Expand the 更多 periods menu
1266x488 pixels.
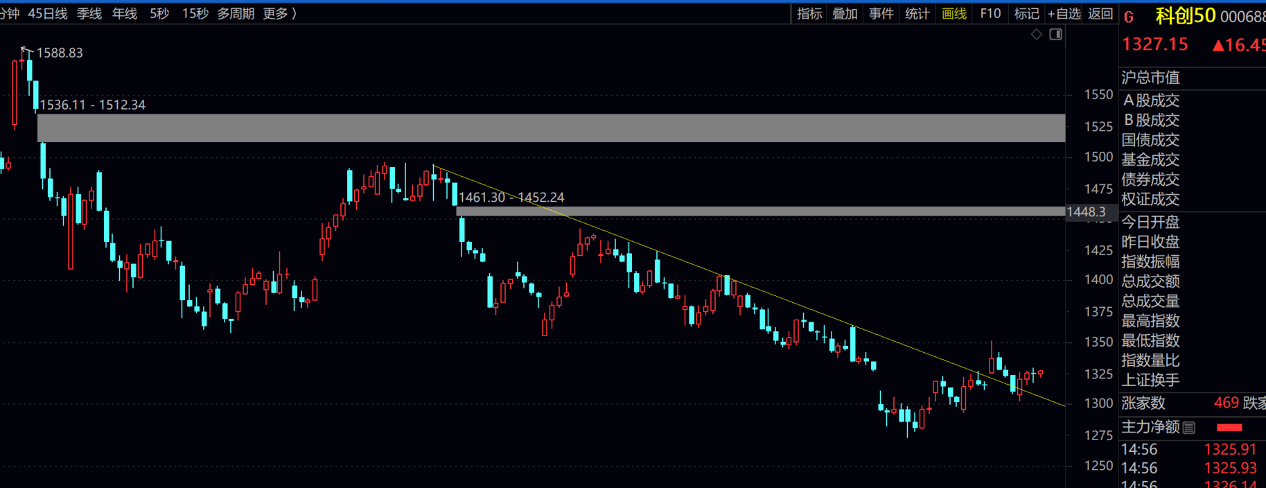tap(279, 14)
